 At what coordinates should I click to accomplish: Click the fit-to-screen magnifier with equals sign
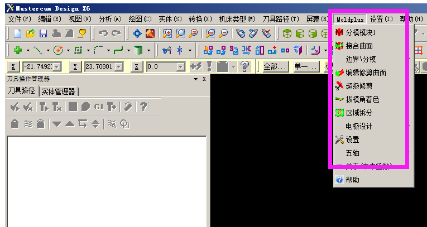click(193, 33)
